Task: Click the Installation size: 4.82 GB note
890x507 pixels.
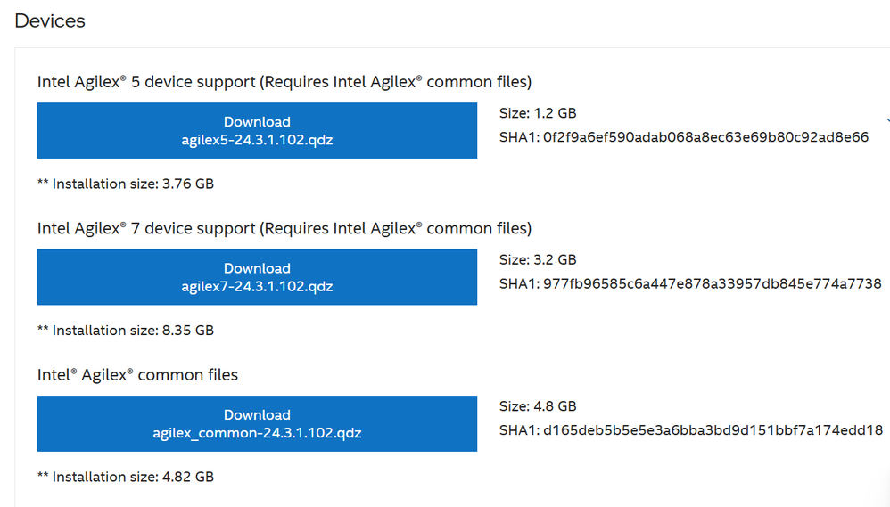Action: pos(126,477)
